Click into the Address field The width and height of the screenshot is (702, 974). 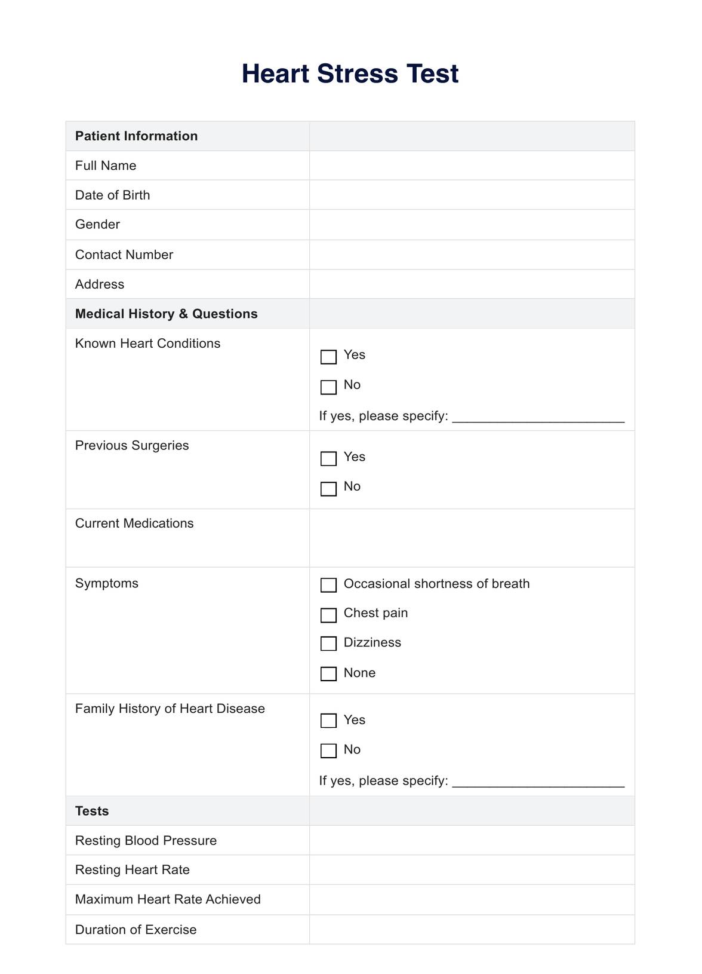472,284
